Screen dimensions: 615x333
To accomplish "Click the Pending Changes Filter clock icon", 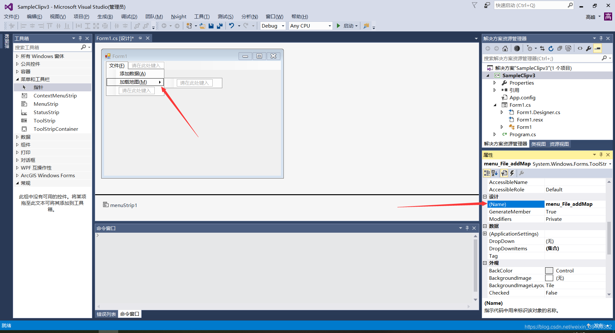I will tap(529, 48).
